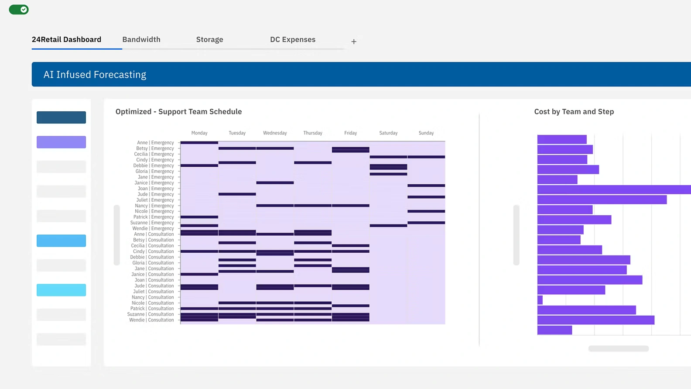Go to the DC Expenses tab
Screen dimensions: 691x389
[x=292, y=39]
